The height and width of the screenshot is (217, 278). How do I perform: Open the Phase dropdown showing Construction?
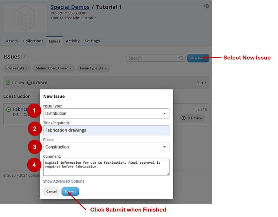tap(106, 147)
